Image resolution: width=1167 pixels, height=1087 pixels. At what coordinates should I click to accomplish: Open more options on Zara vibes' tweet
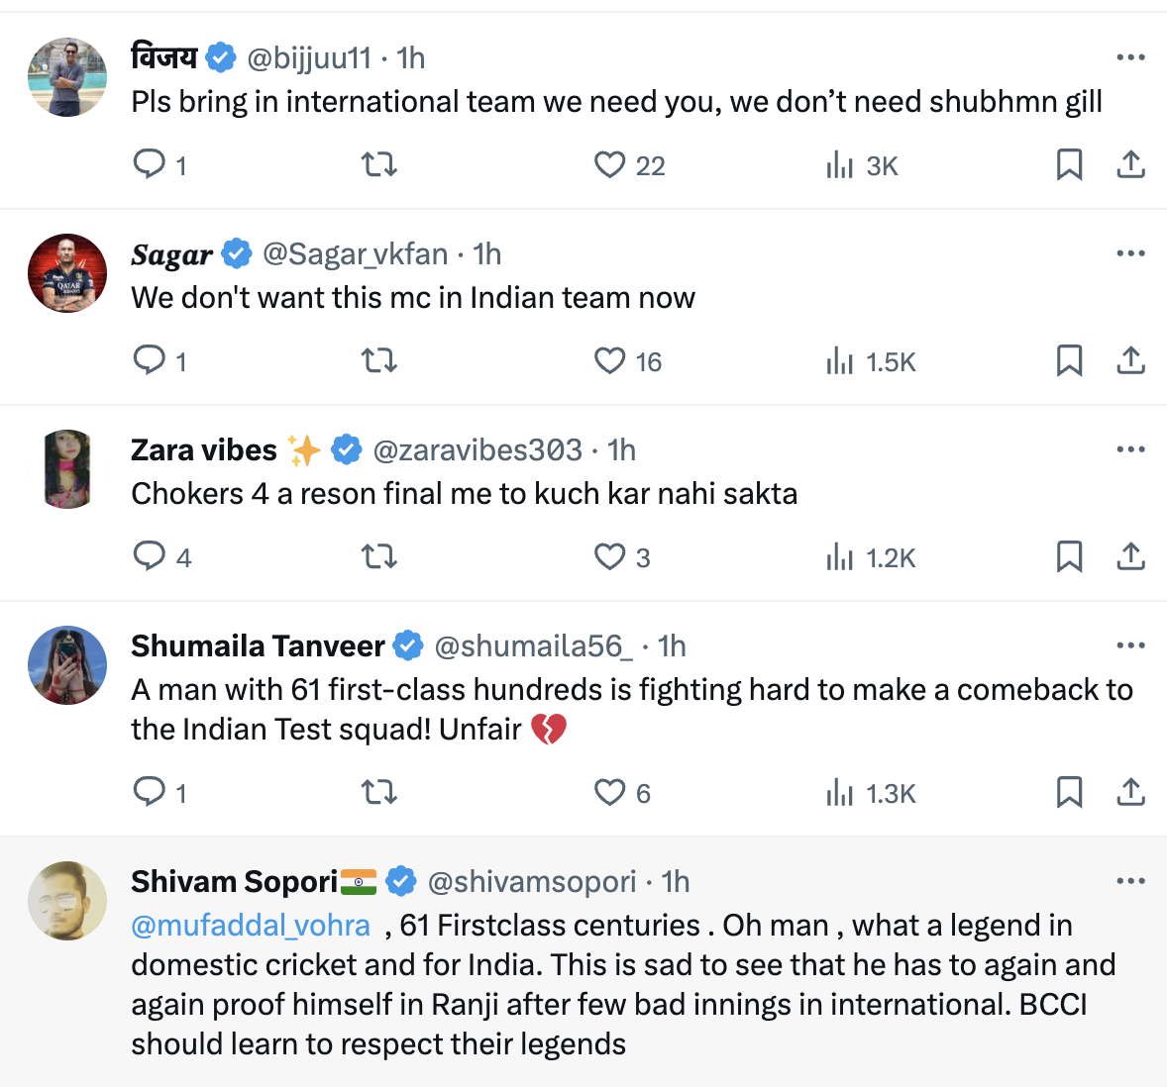point(1130,449)
